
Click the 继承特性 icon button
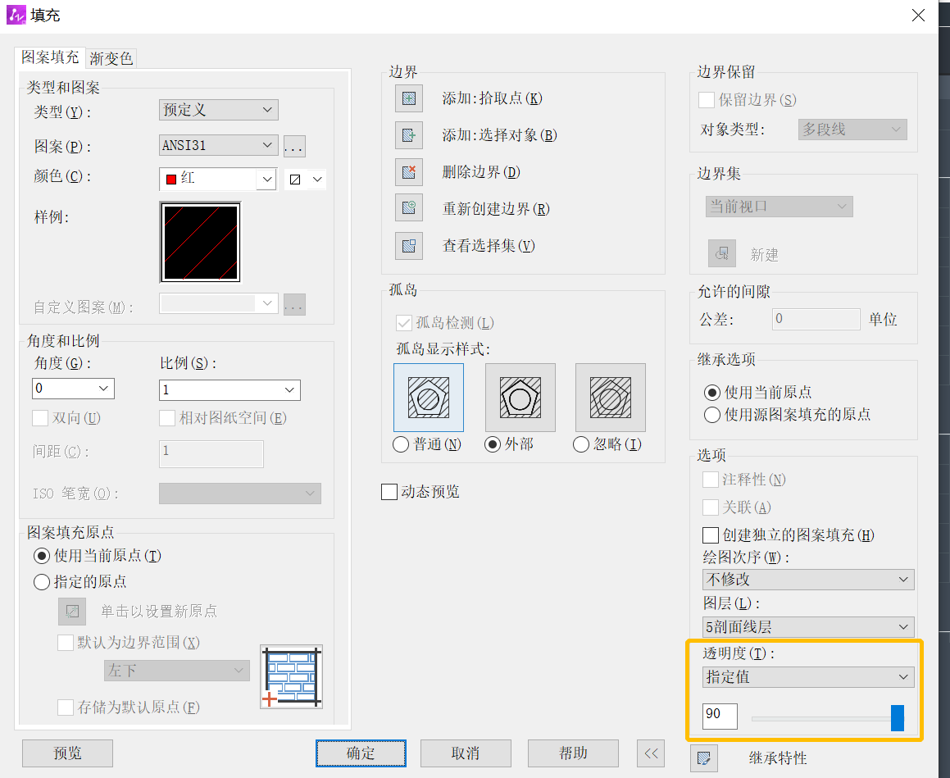tap(704, 758)
